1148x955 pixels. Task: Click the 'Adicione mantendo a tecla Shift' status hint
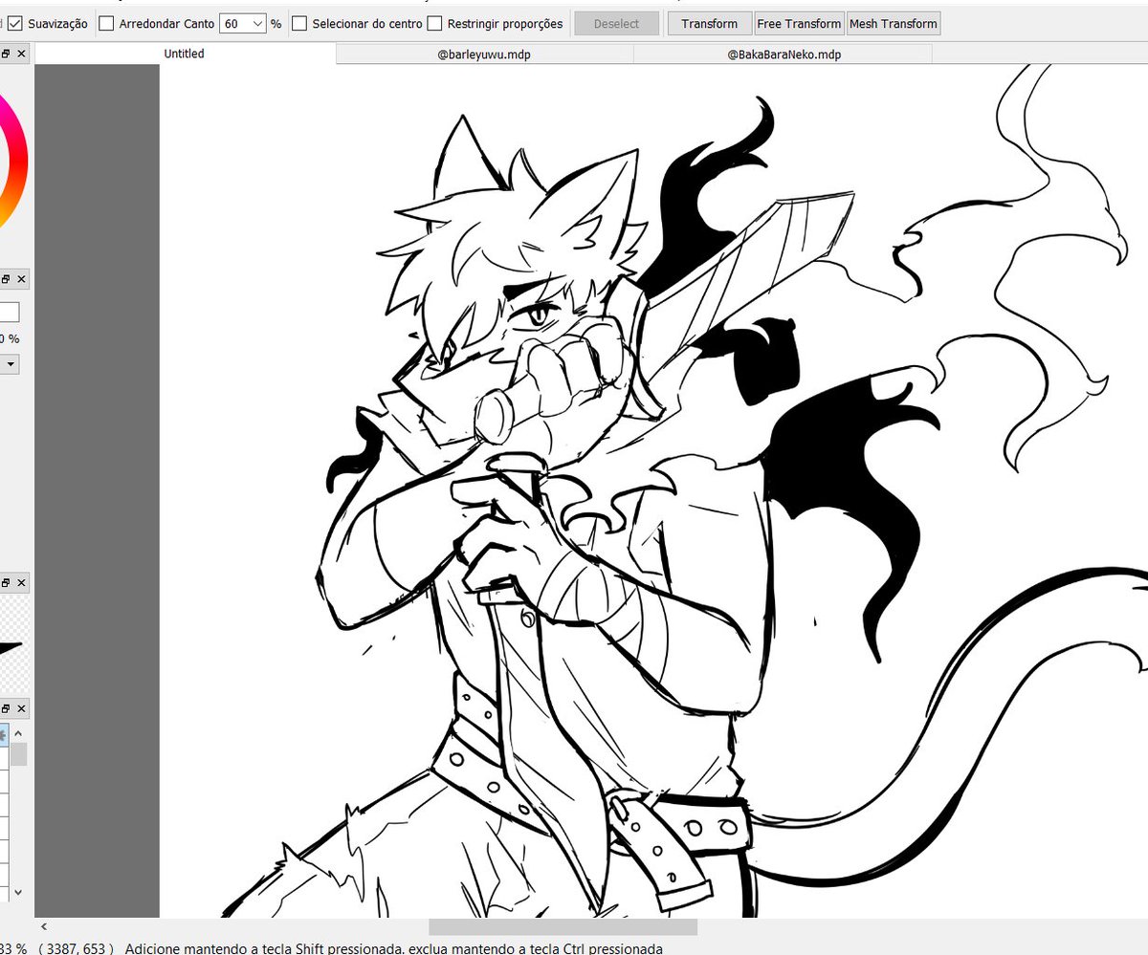point(393,948)
